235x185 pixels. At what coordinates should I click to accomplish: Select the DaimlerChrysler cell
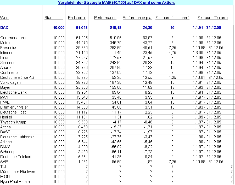tap(14, 107)
